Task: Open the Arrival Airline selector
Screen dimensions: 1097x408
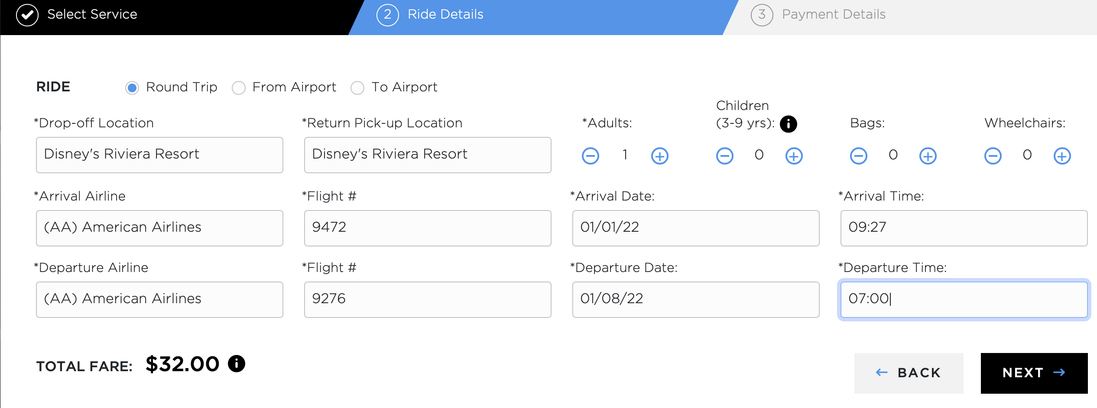Action: pos(159,228)
